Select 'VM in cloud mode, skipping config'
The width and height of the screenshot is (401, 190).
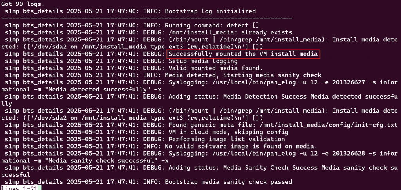[228, 132]
